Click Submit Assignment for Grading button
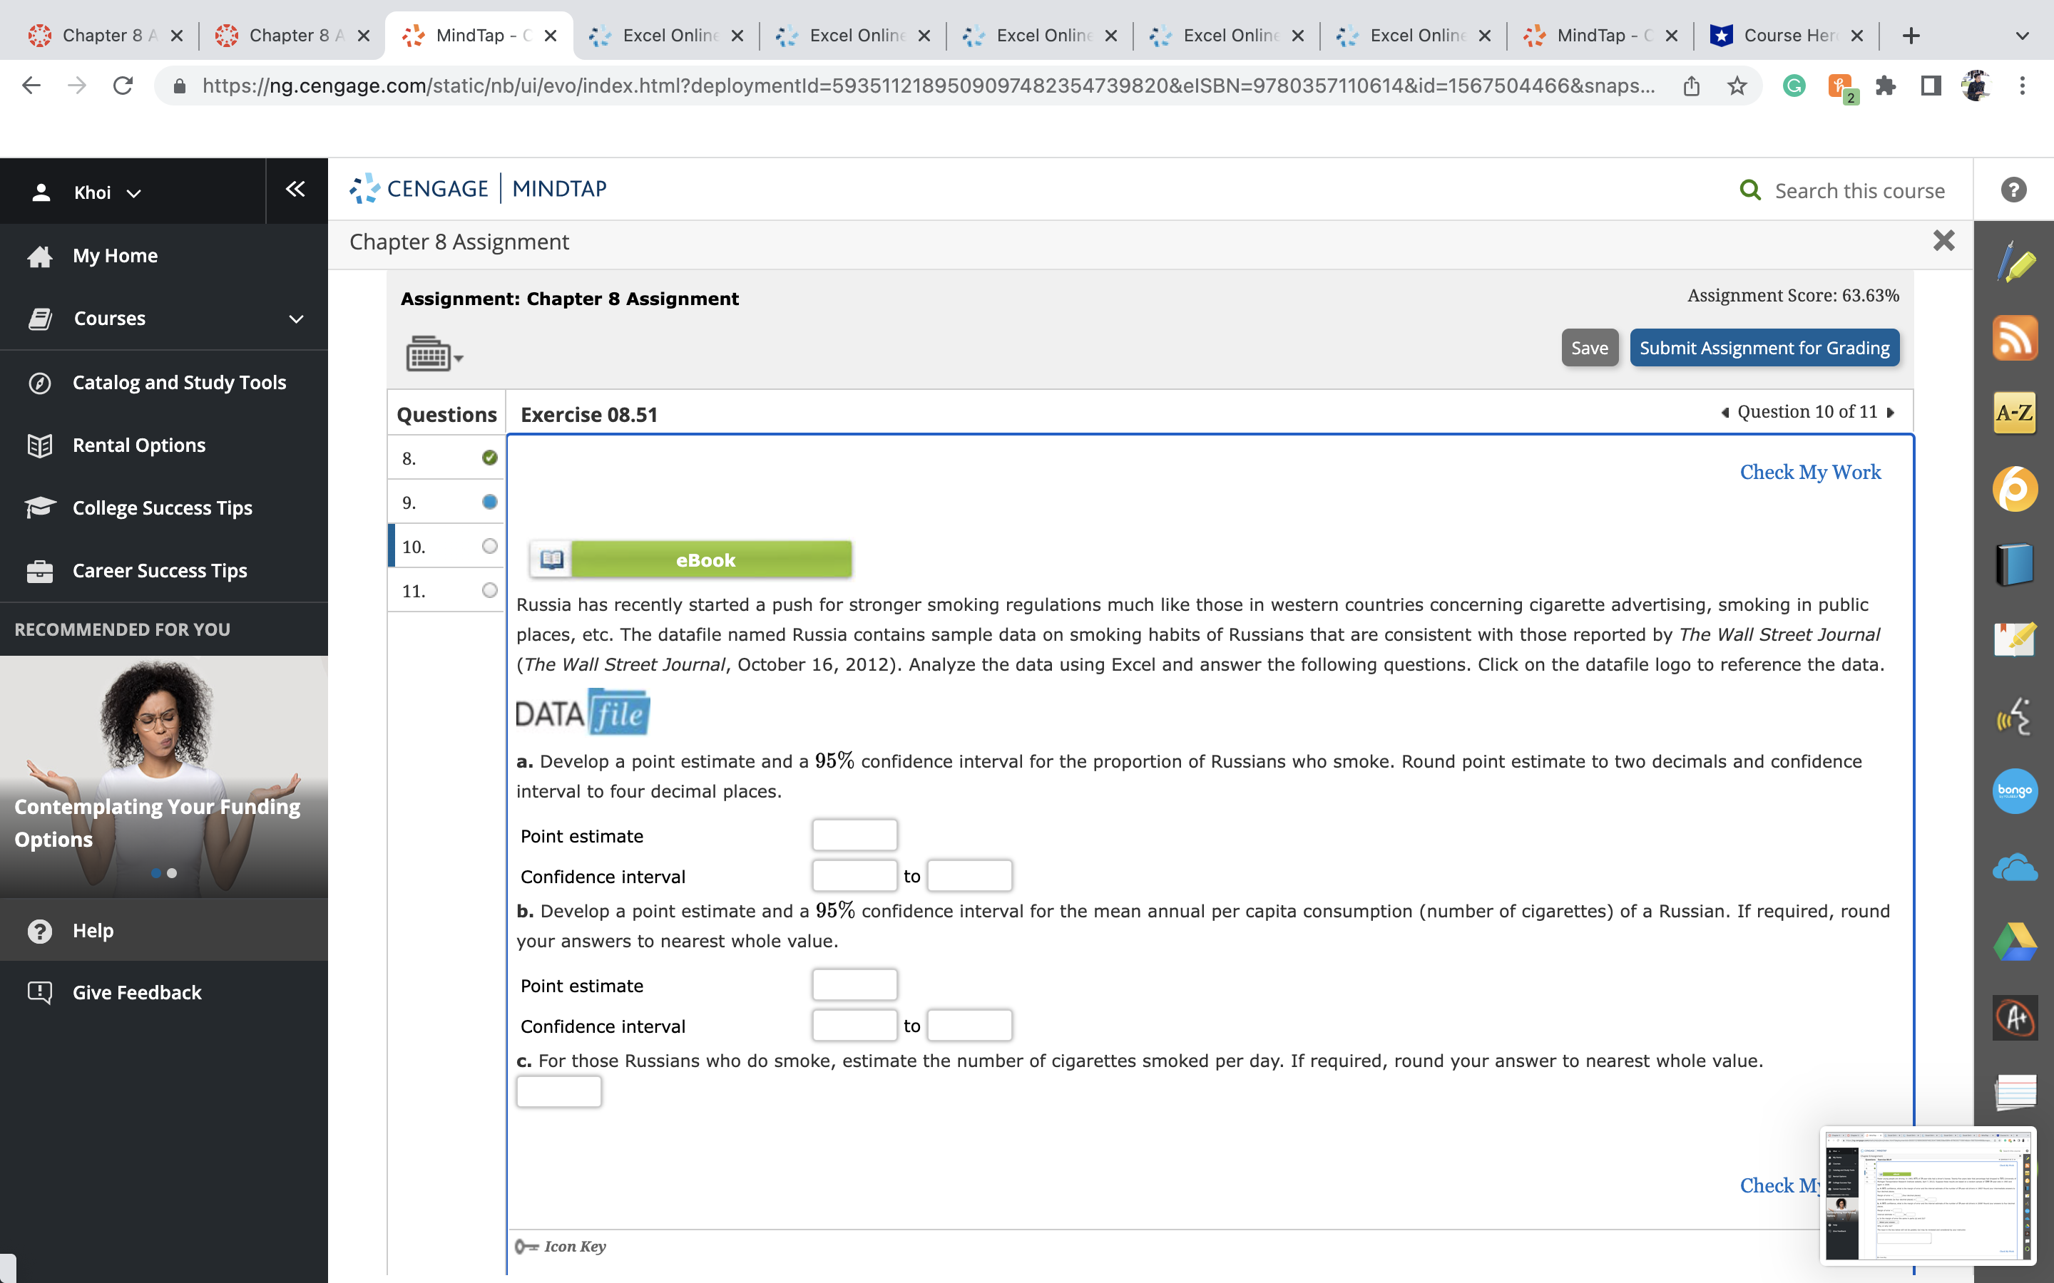 click(1764, 348)
